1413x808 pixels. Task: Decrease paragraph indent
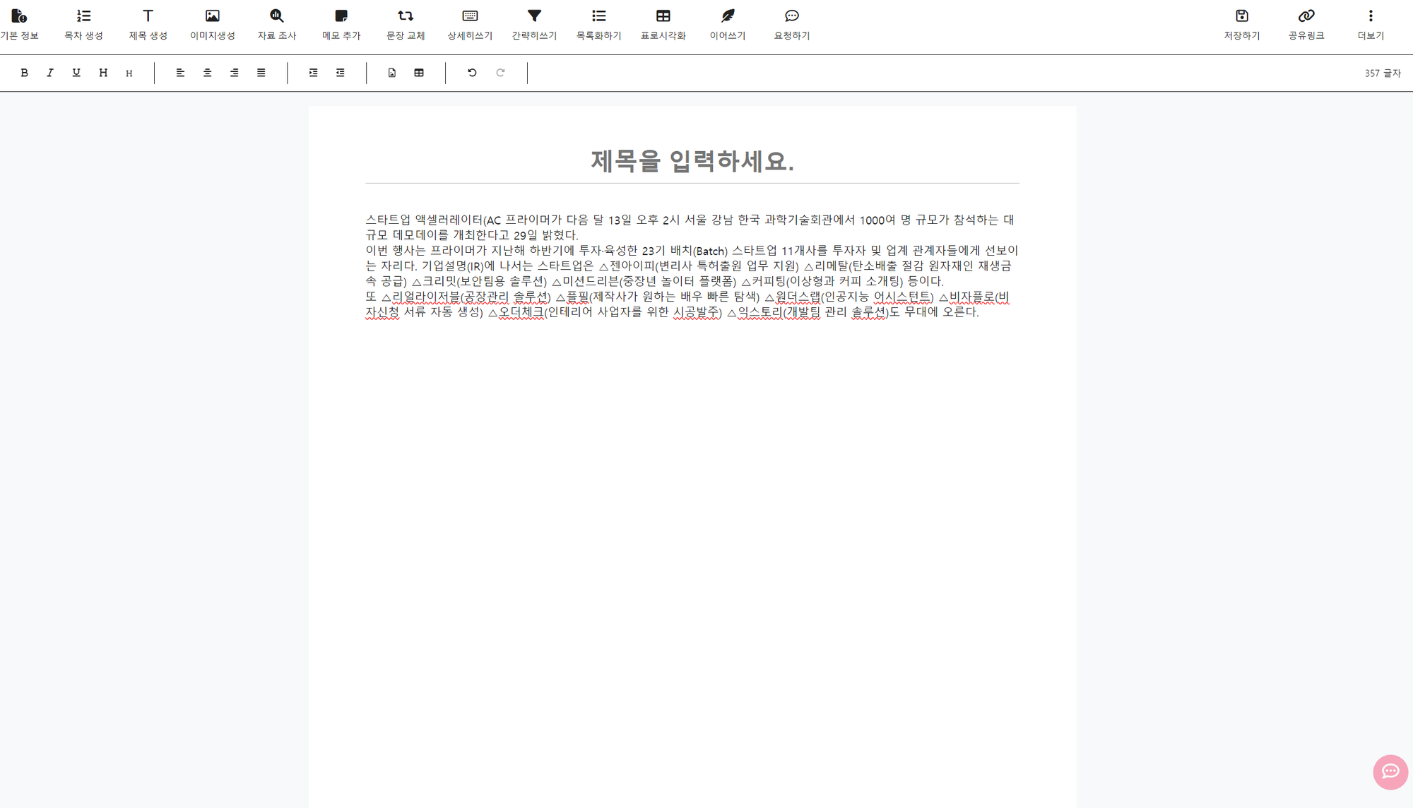point(340,73)
